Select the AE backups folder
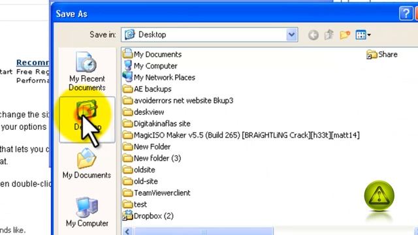Viewport: 418px width, 235px height. click(147, 89)
